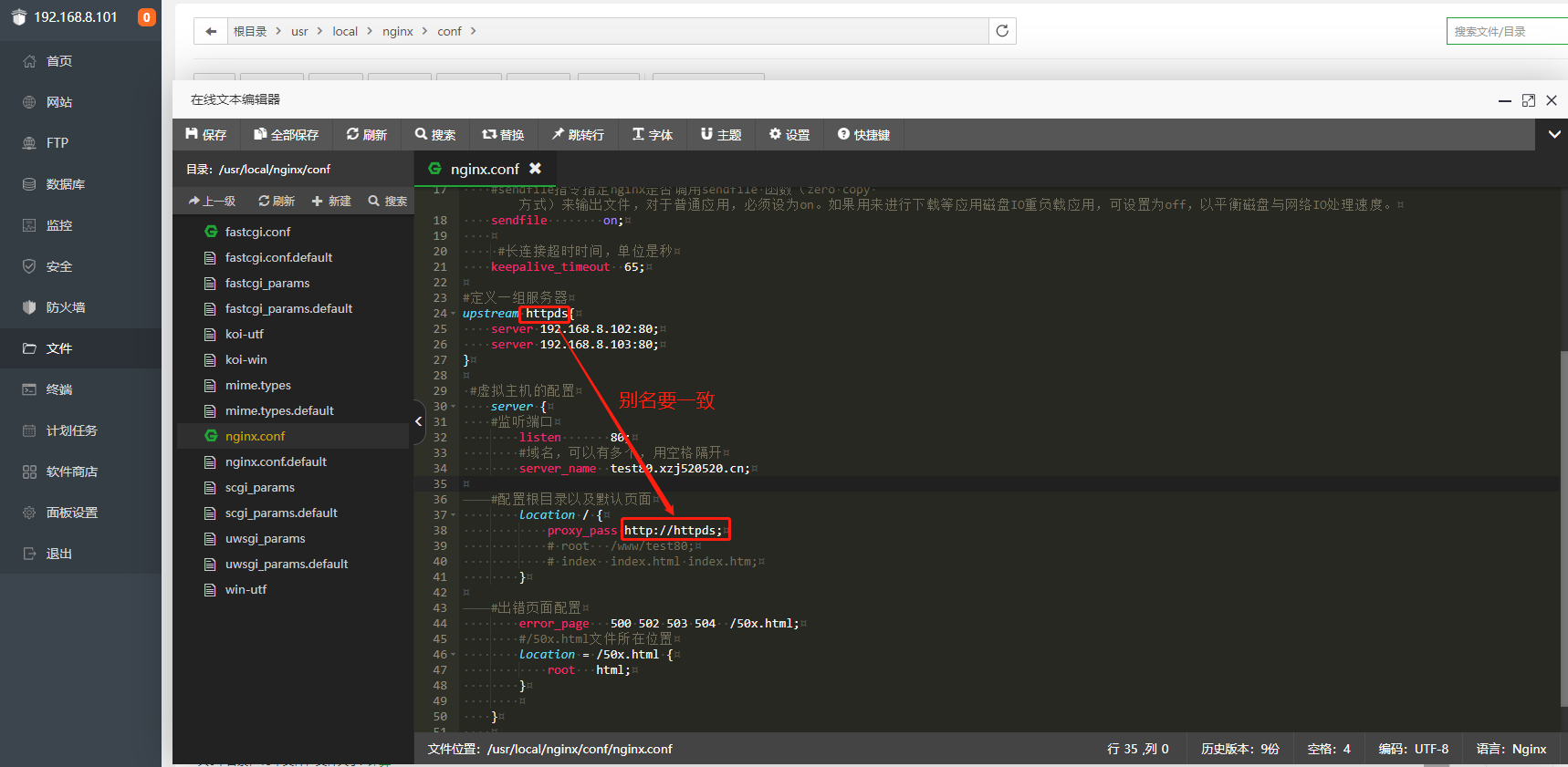1568x767 pixels.
Task: Fold the upstream block at line 24
Action: pyautogui.click(x=453, y=314)
